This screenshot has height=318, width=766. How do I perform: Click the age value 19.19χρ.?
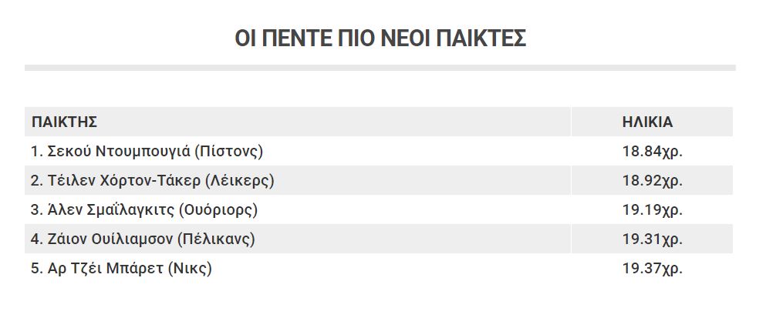(652, 210)
